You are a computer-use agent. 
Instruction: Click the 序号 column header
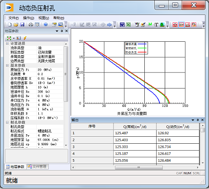(92, 126)
